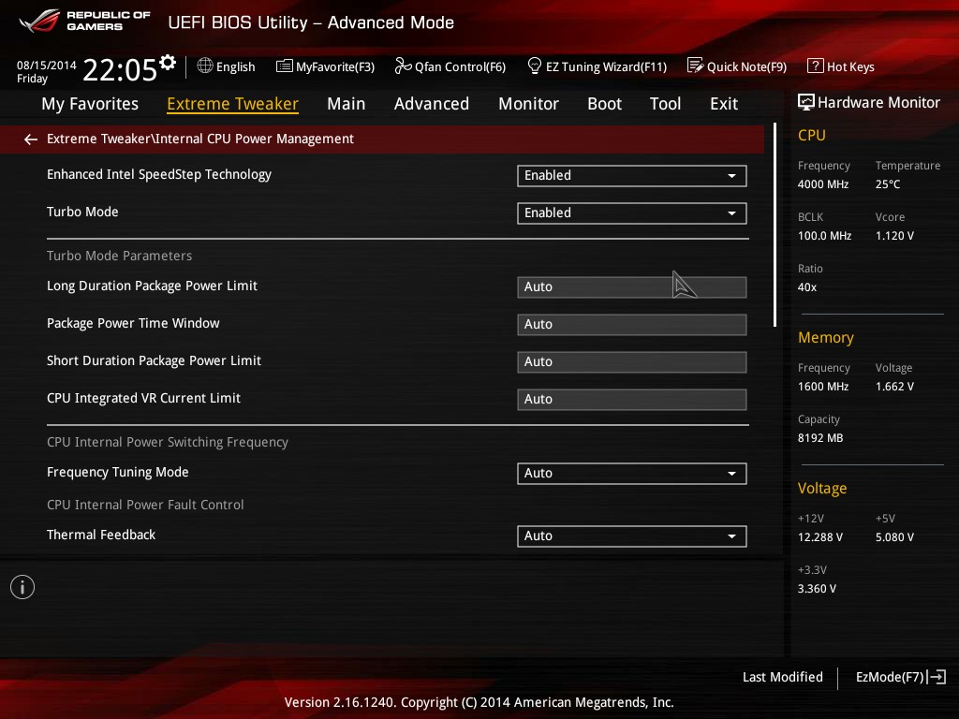Switch to the Monitor tab
Viewport: 959px width, 719px height.
[x=528, y=104]
